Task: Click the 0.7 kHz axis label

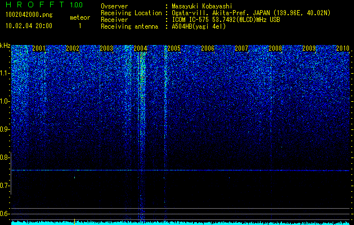Action: (5, 186)
